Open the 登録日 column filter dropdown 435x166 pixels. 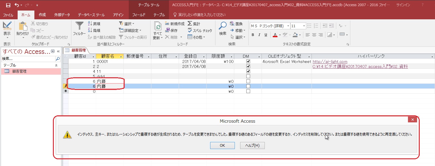coord(204,57)
